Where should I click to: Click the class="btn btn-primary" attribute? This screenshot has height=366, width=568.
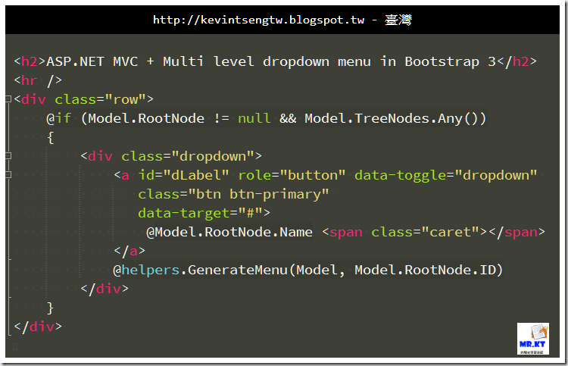233,194
